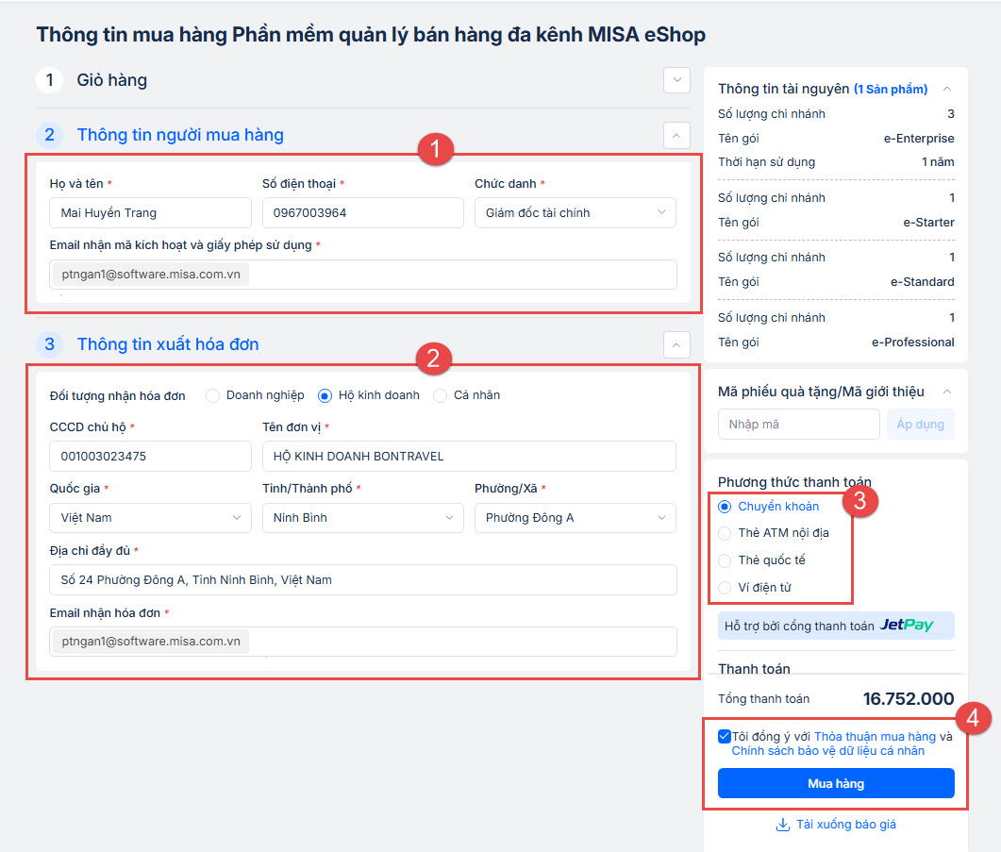
Task: Choose Thẻ ATM nội địa payment method
Action: point(725,533)
